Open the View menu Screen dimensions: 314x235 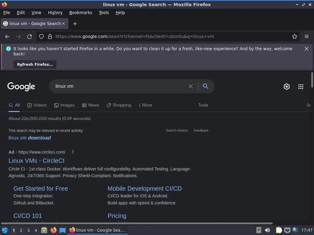[x=36, y=13]
